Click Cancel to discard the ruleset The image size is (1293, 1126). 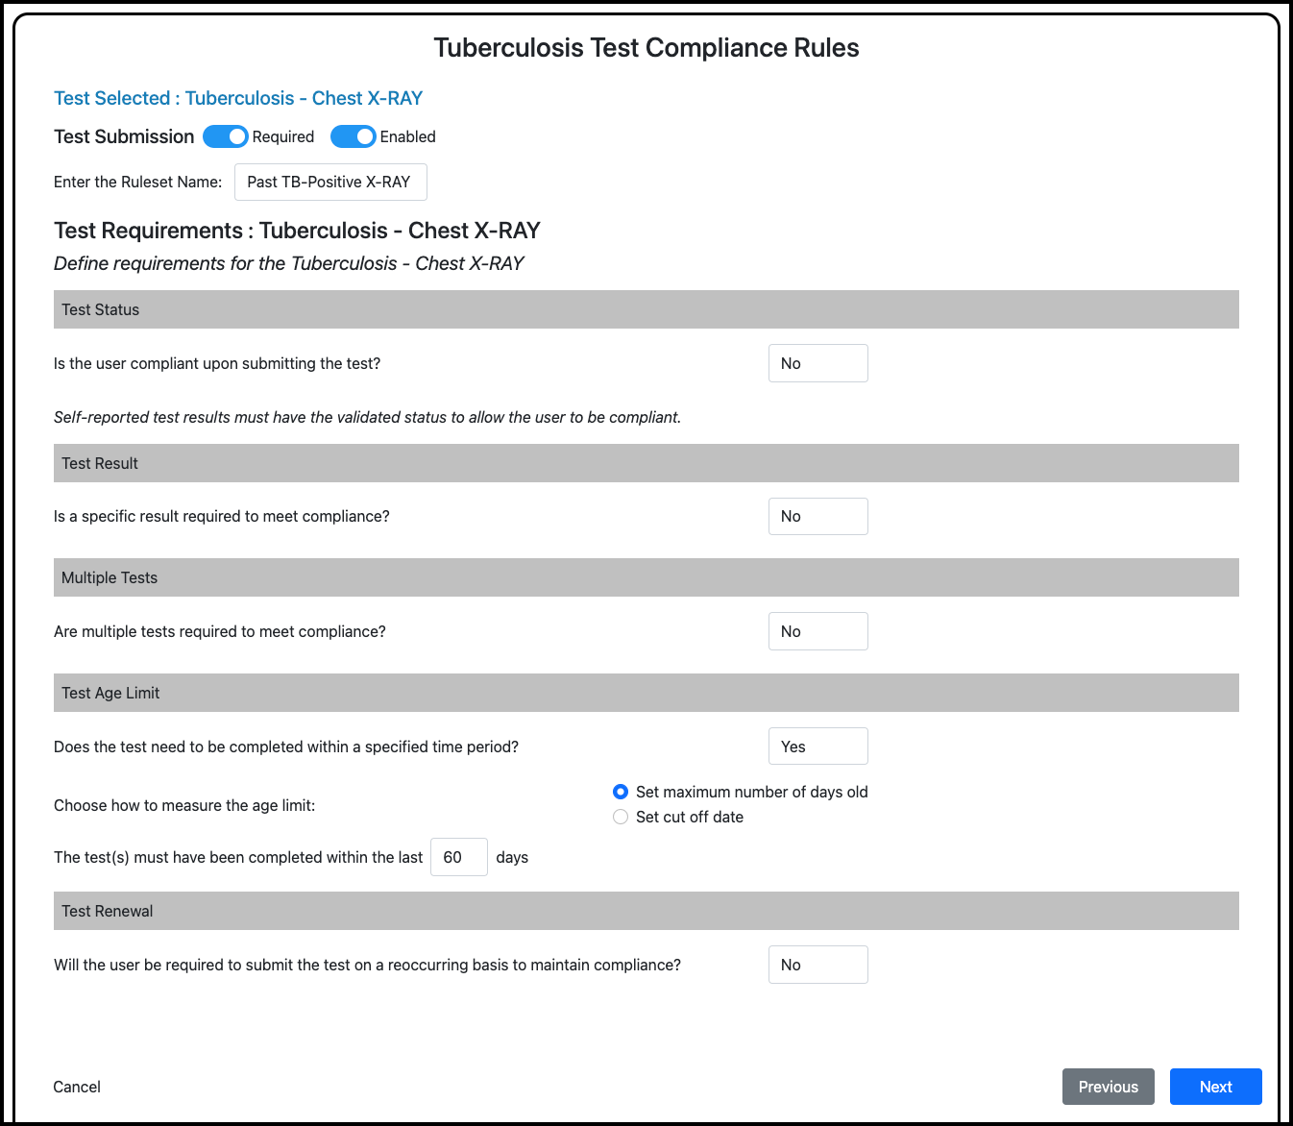tap(77, 1087)
